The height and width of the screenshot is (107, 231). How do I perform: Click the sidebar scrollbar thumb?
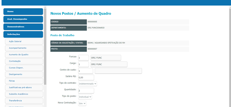tap(45, 47)
